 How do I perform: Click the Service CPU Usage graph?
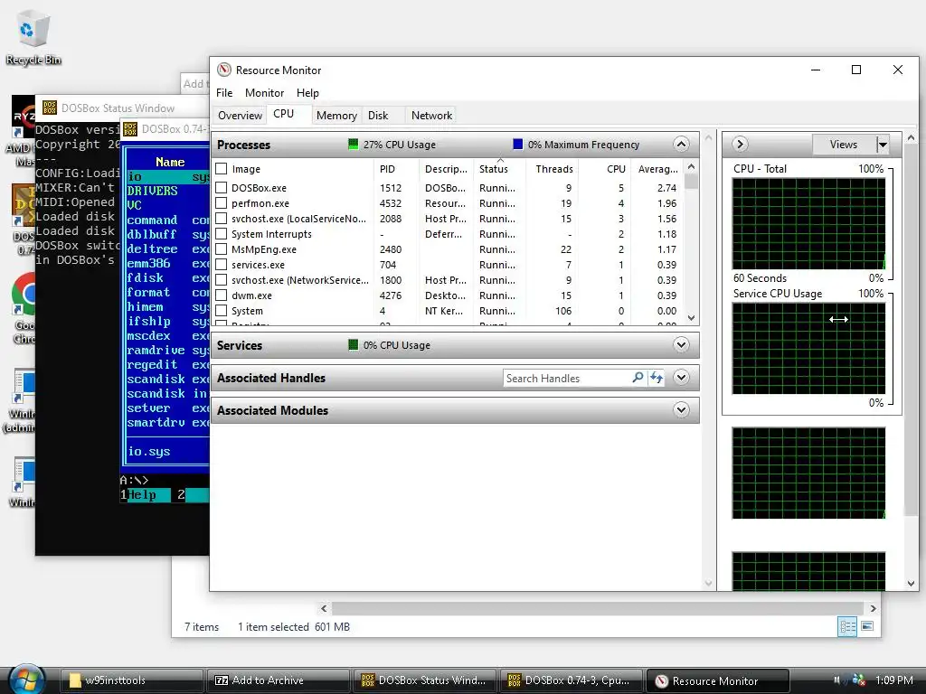[x=808, y=348]
